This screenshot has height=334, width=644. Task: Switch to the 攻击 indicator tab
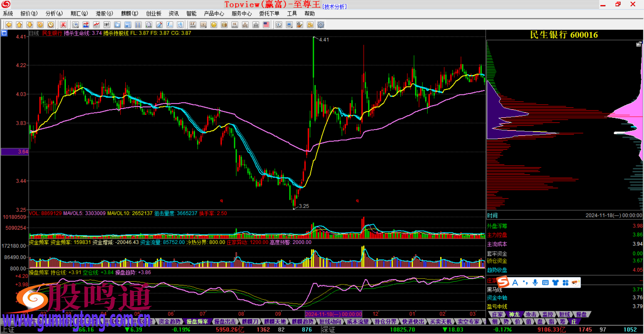point(531,315)
